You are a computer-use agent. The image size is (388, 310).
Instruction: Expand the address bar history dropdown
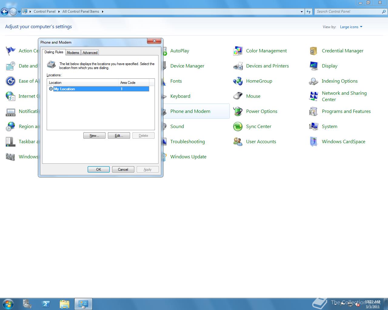[x=302, y=12]
